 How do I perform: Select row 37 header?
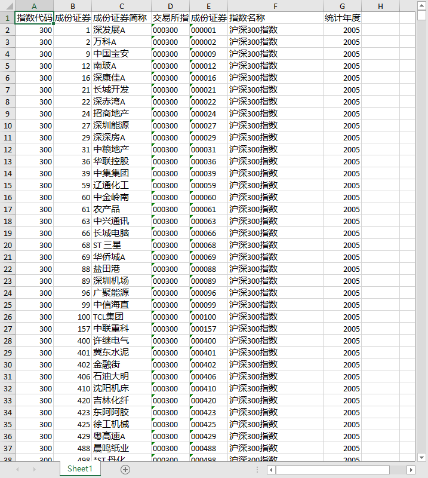tap(7, 448)
